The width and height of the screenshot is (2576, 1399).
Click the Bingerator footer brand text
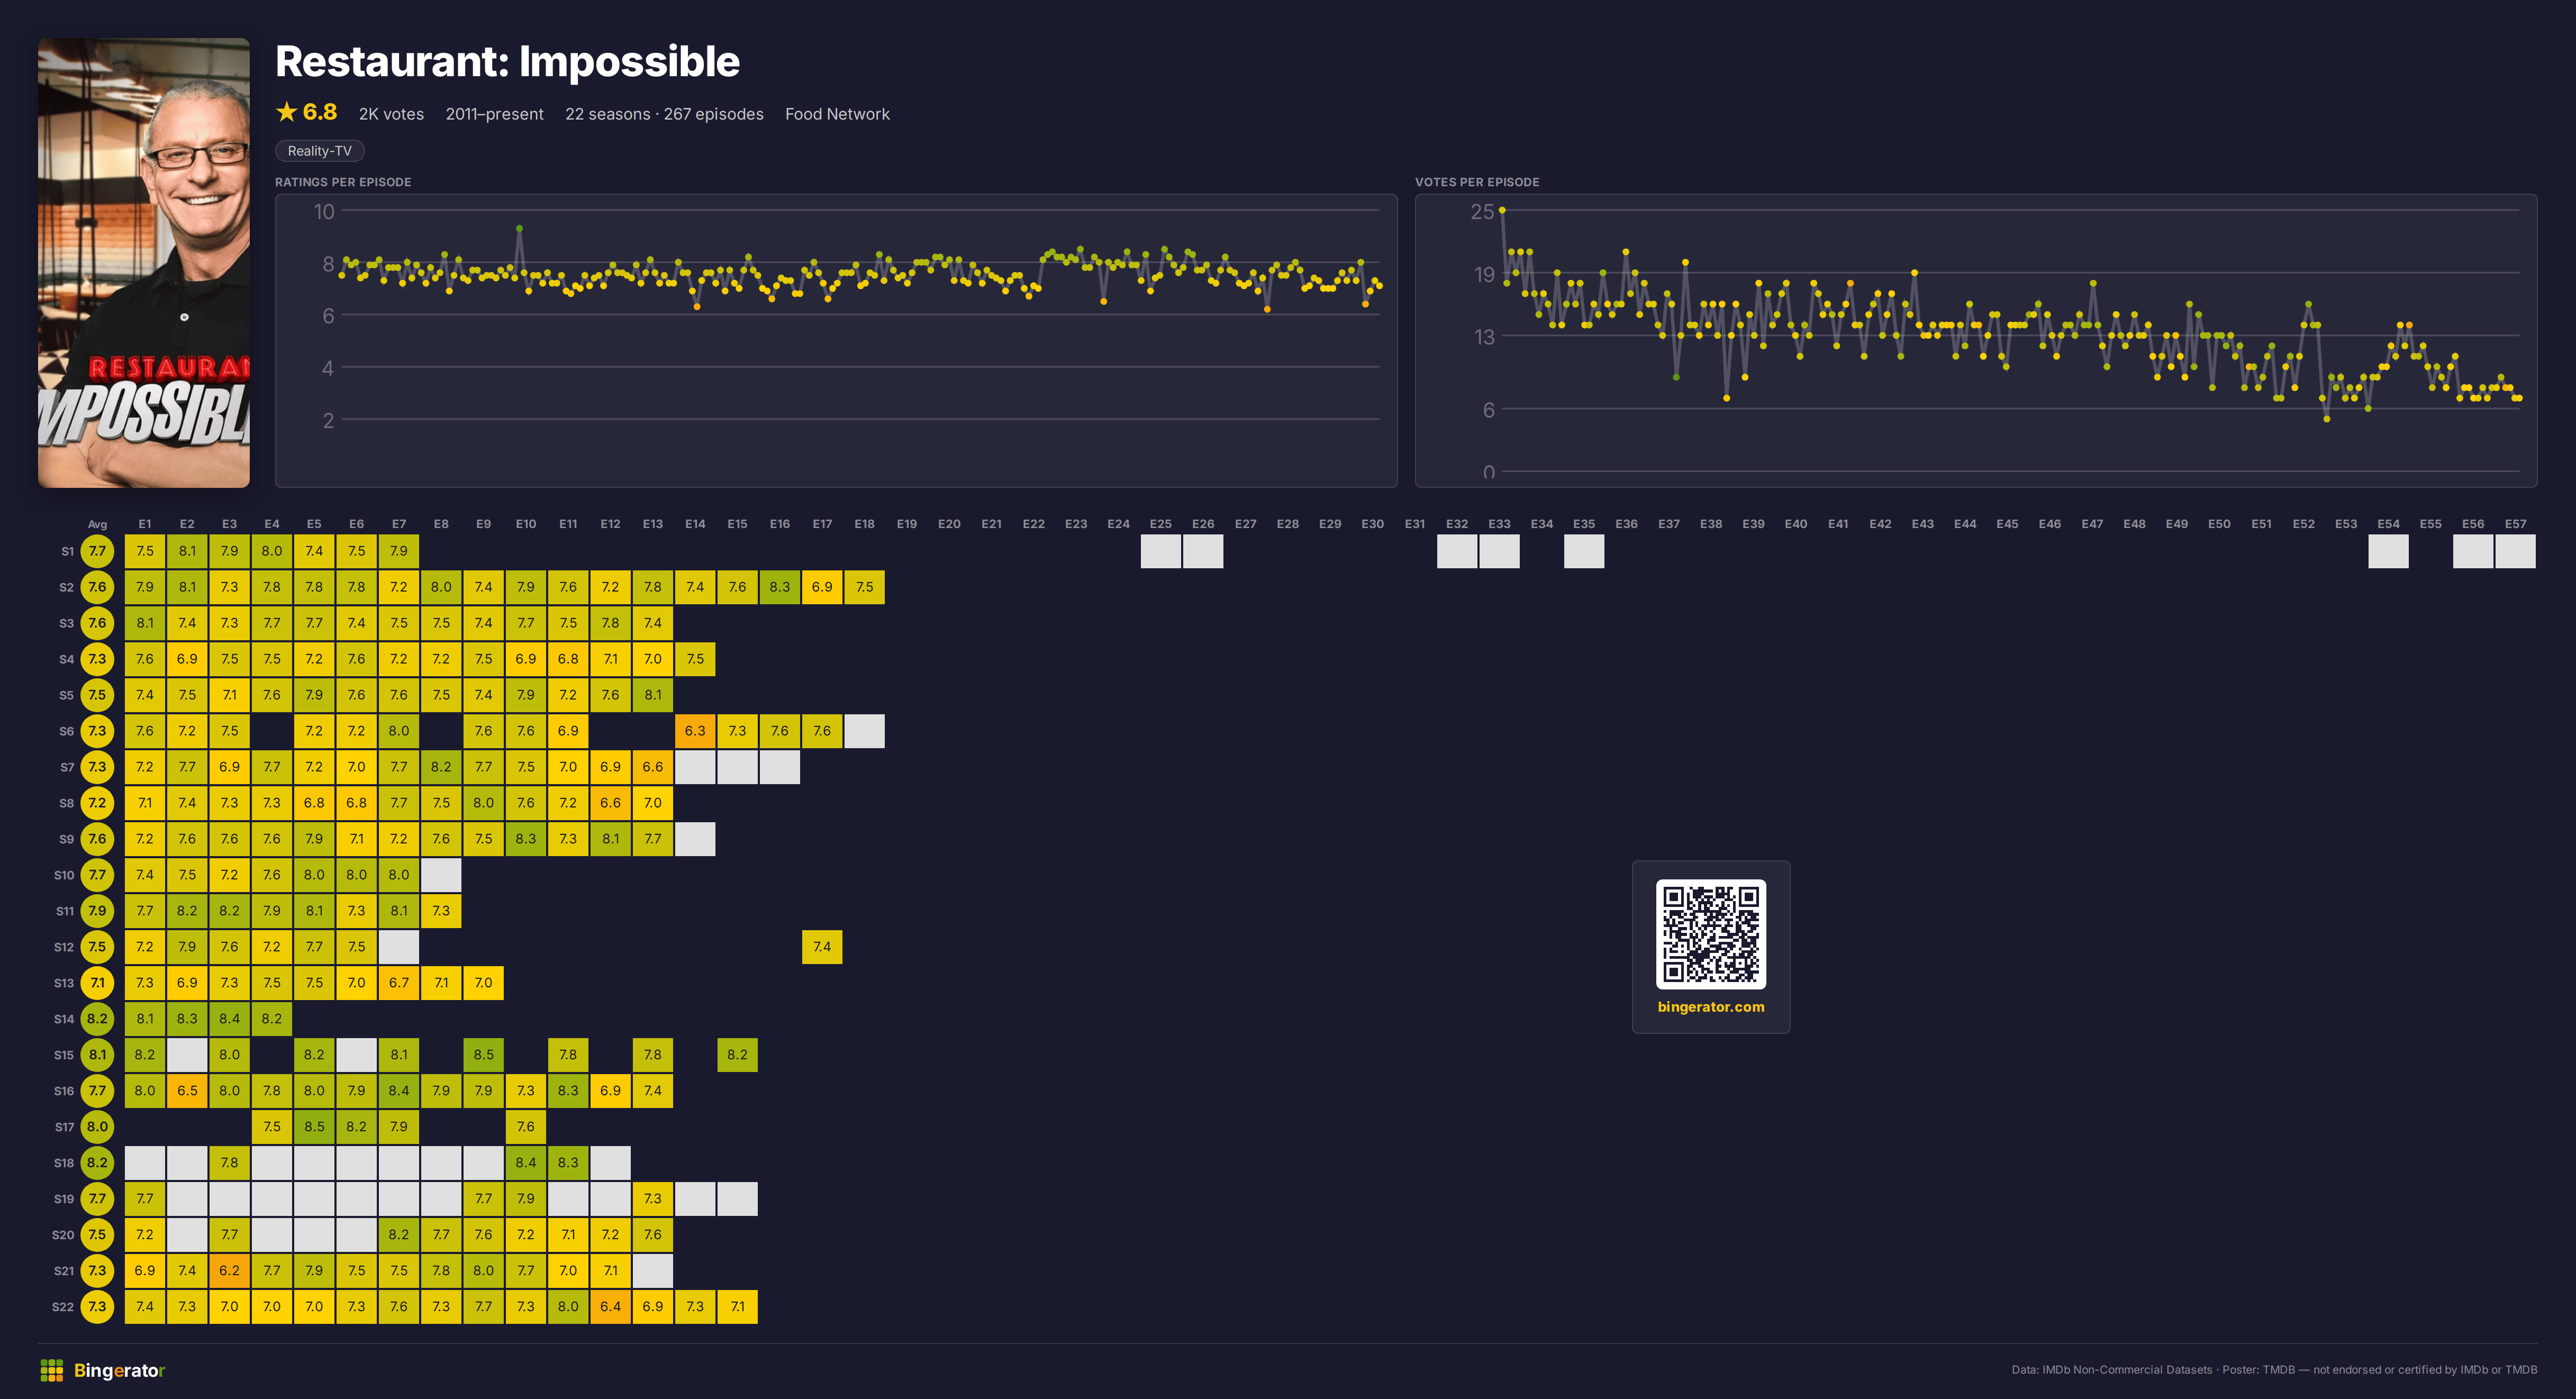coord(119,1370)
